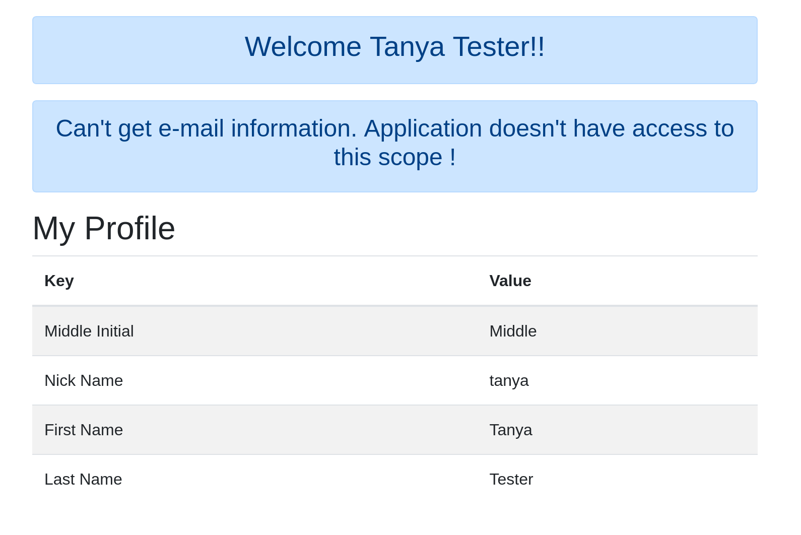The height and width of the screenshot is (535, 801).
Task: Click 'this scope !' text in the alert
Action: click(394, 157)
